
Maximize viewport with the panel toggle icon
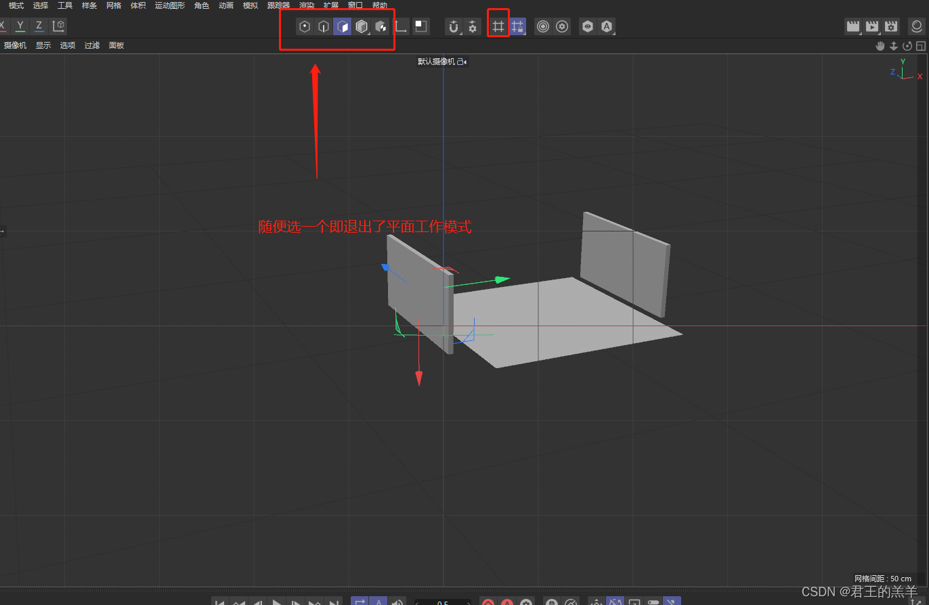click(x=920, y=46)
